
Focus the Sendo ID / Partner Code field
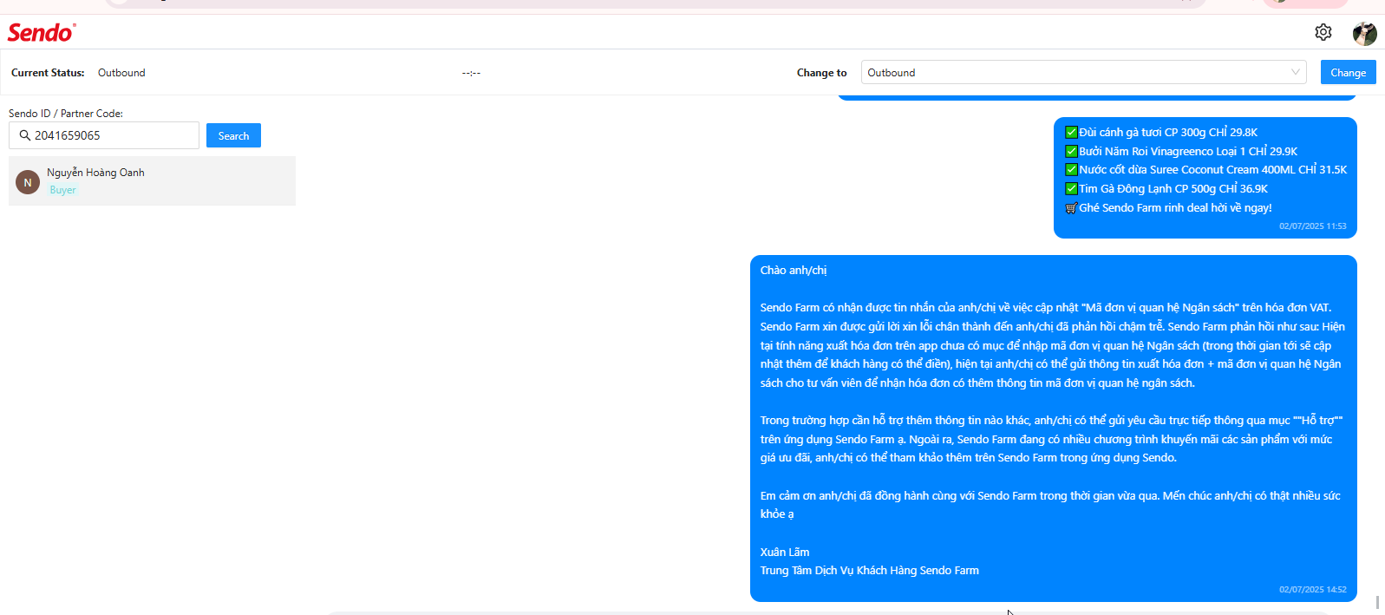coord(104,135)
